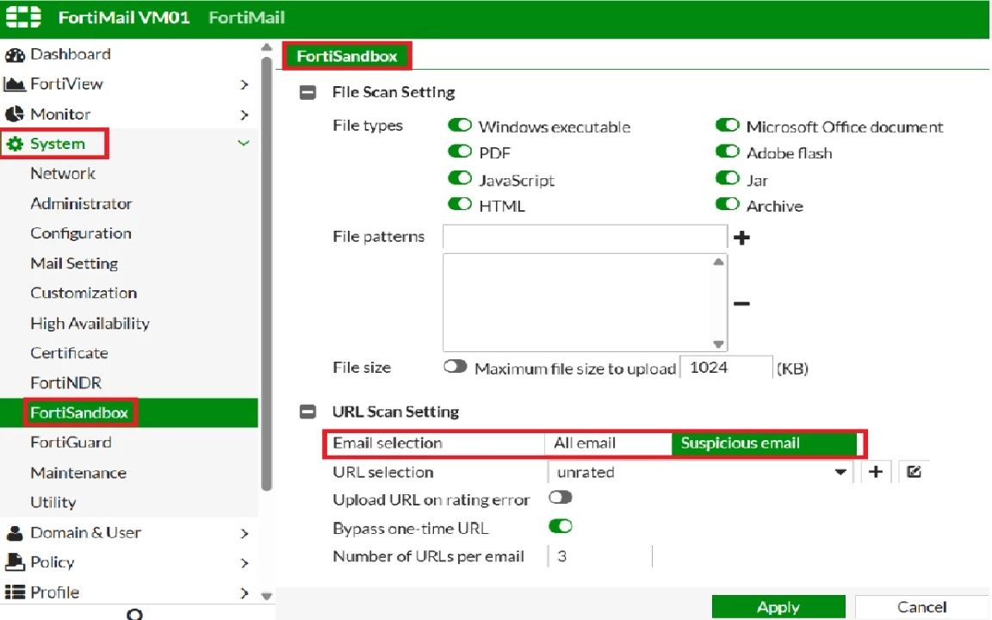
Task: Expand Domain & User menu chevron
Action: pos(245,533)
